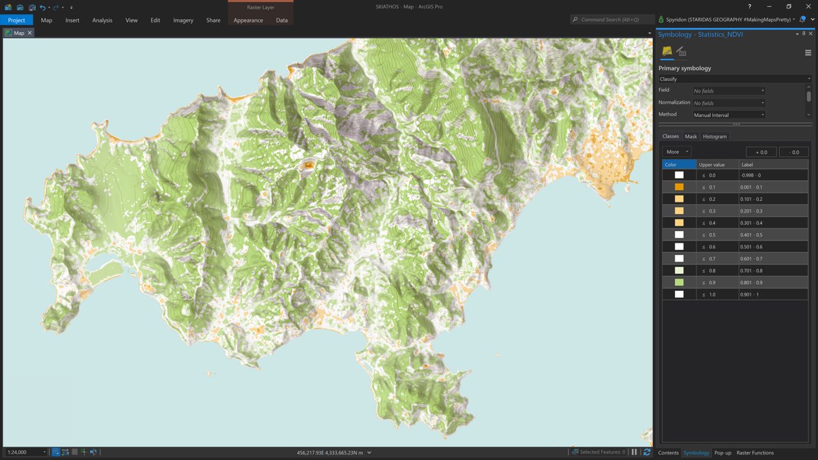Click the Refresh map icon

(646, 452)
